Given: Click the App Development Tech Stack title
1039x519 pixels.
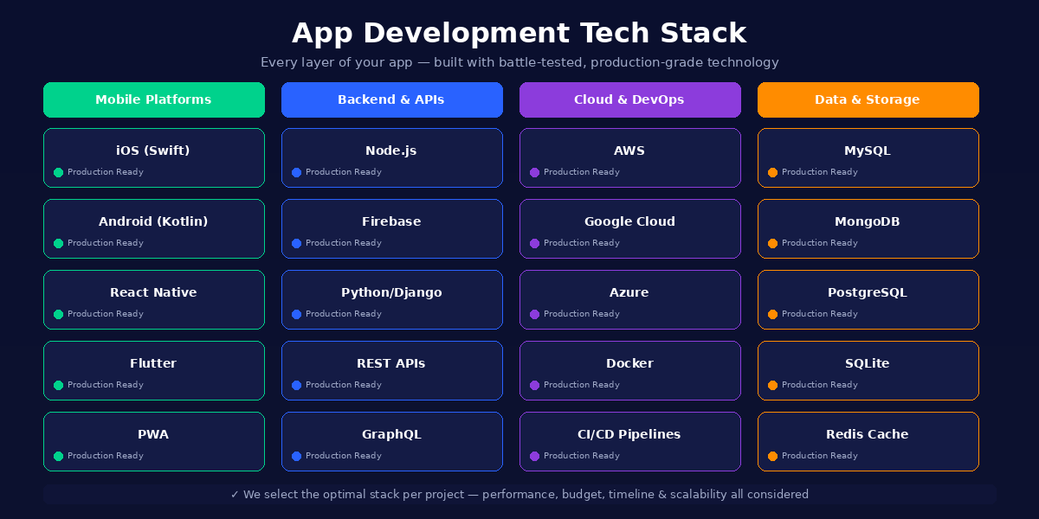Looking at the screenshot, I should pyautogui.click(x=519, y=33).
